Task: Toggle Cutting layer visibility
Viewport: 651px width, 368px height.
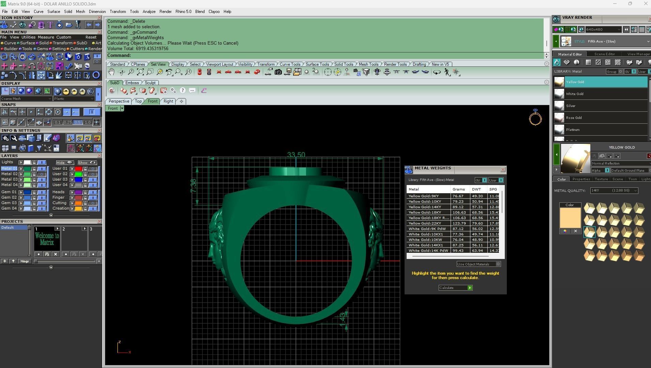Action: (x=93, y=203)
